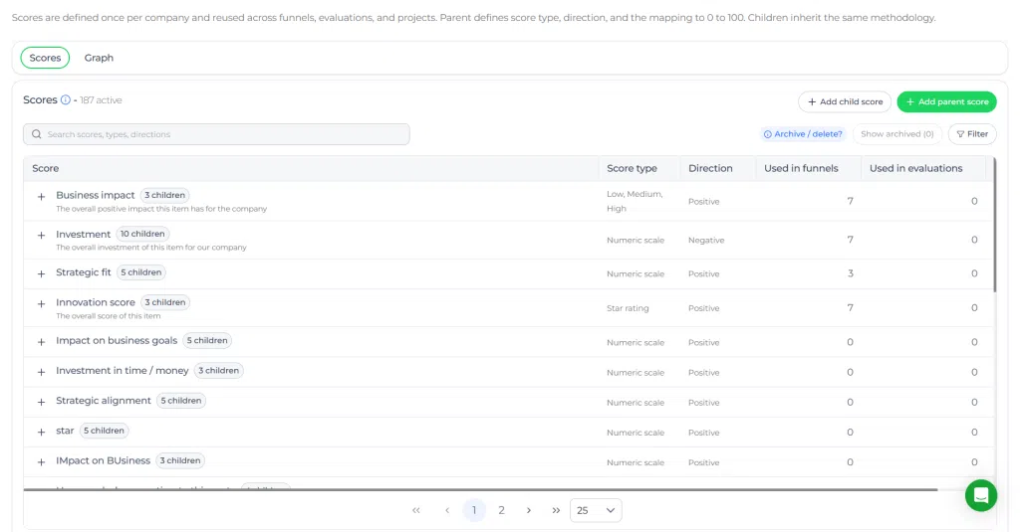Go to first page with double-left arrows
Screen dimensions: 1020x532
[x=416, y=510]
